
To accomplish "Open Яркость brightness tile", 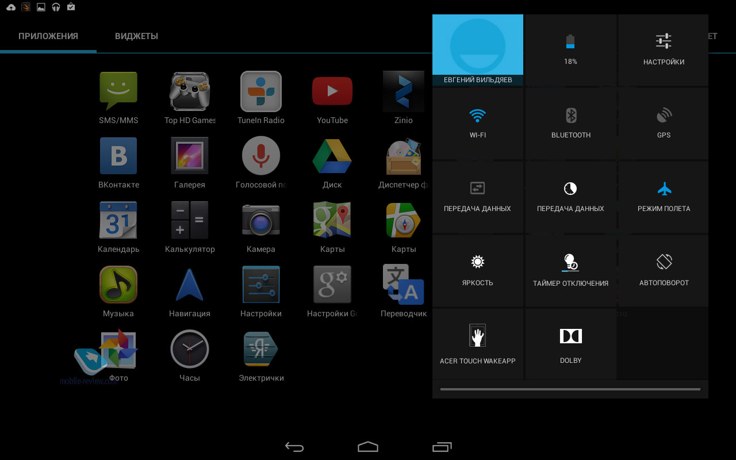I will [x=477, y=271].
